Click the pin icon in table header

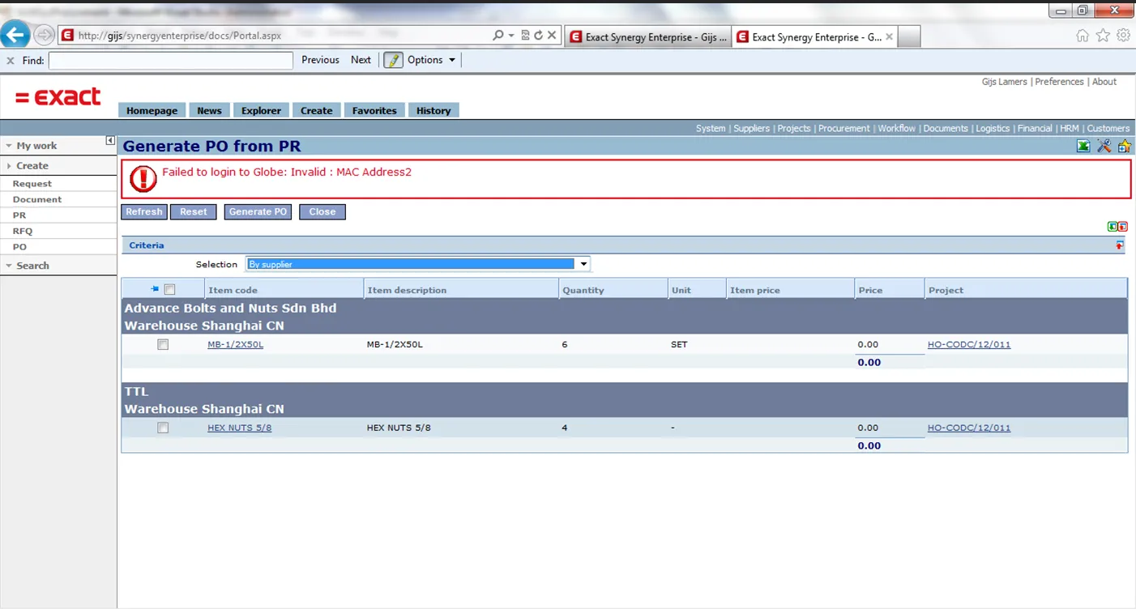pyautogui.click(x=155, y=289)
